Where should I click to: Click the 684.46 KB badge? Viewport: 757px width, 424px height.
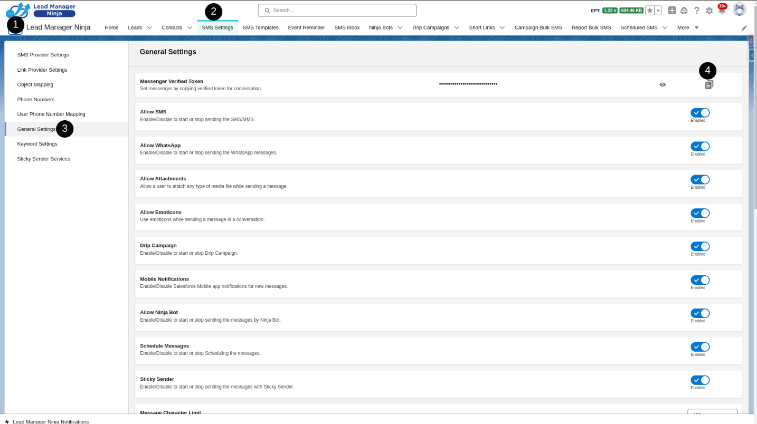(x=631, y=11)
